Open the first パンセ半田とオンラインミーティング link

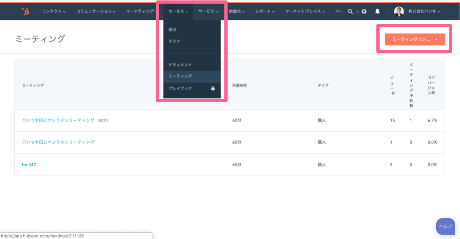(58, 120)
